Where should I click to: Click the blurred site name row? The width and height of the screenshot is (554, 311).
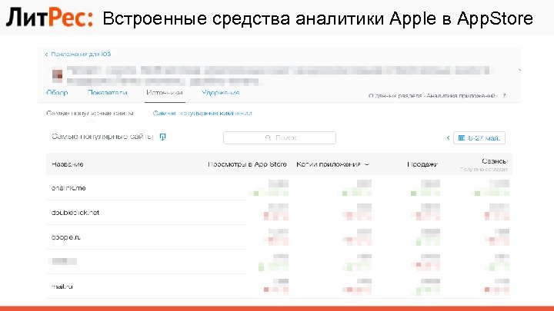point(279,262)
